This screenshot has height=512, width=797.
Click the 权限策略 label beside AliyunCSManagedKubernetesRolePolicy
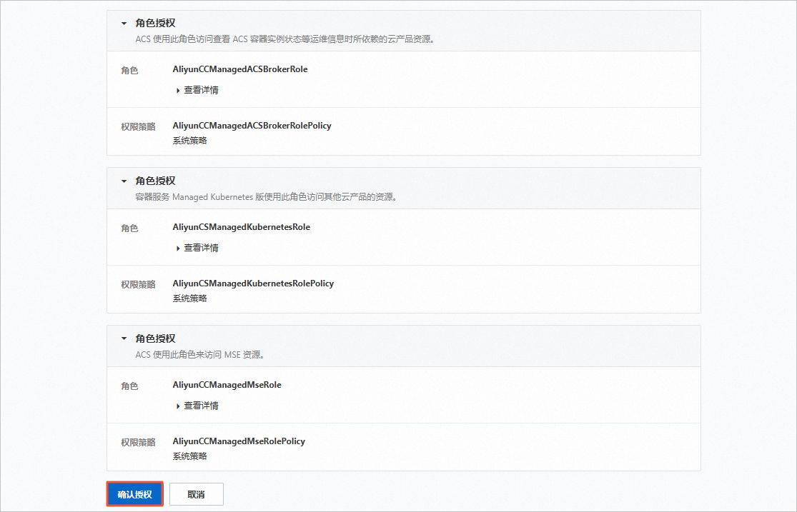click(138, 285)
